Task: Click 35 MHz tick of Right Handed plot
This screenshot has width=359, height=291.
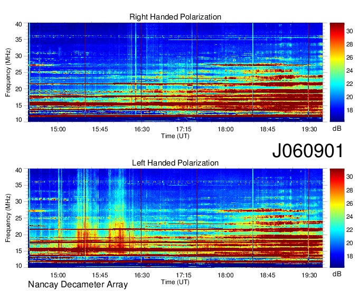Action: [x=19, y=40]
